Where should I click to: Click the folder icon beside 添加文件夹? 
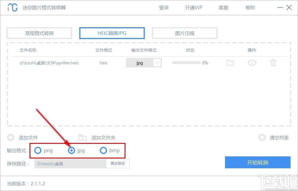[x=82, y=138]
